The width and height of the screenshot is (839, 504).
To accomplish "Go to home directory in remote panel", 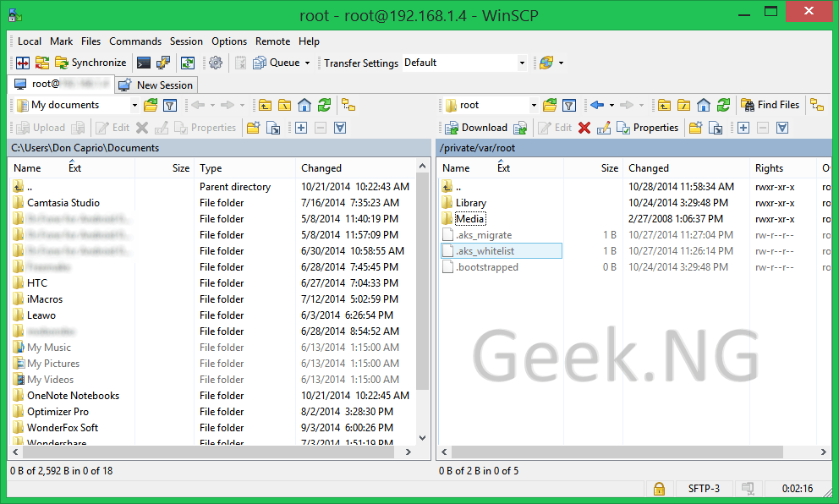I will click(704, 106).
